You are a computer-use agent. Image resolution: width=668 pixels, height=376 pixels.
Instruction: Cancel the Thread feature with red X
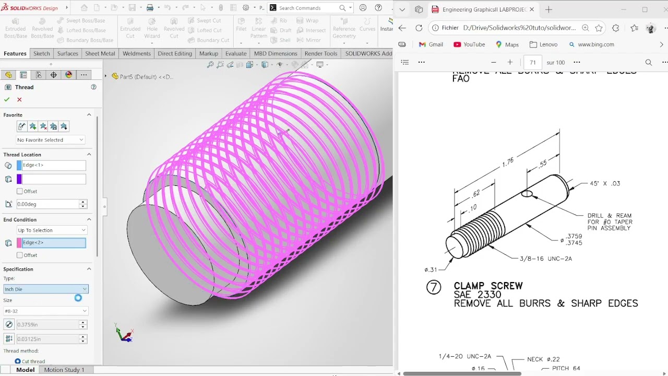coord(19,99)
